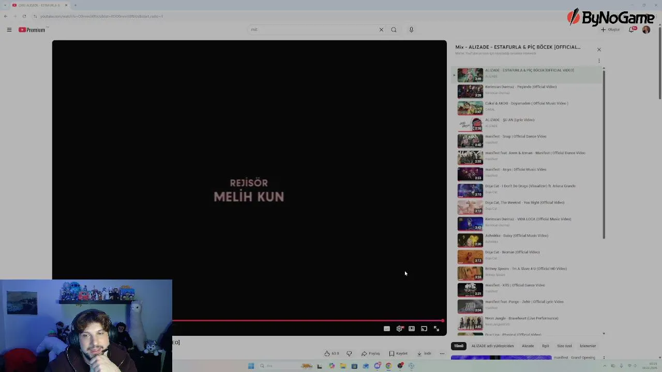Play Ashnikko - Daisy video
This screenshot has height=372, width=662.
(528, 240)
